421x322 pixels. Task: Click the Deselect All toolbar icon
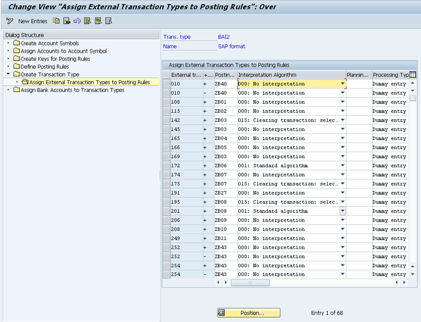(108, 21)
